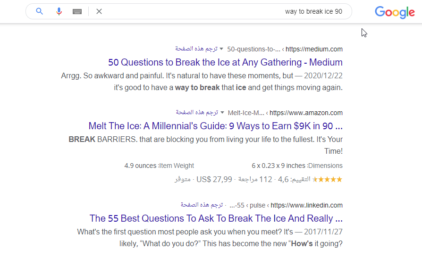The image size is (422, 266).
Task: Open 'The 55 Best Questions' LinkedIn result
Action: (216, 218)
